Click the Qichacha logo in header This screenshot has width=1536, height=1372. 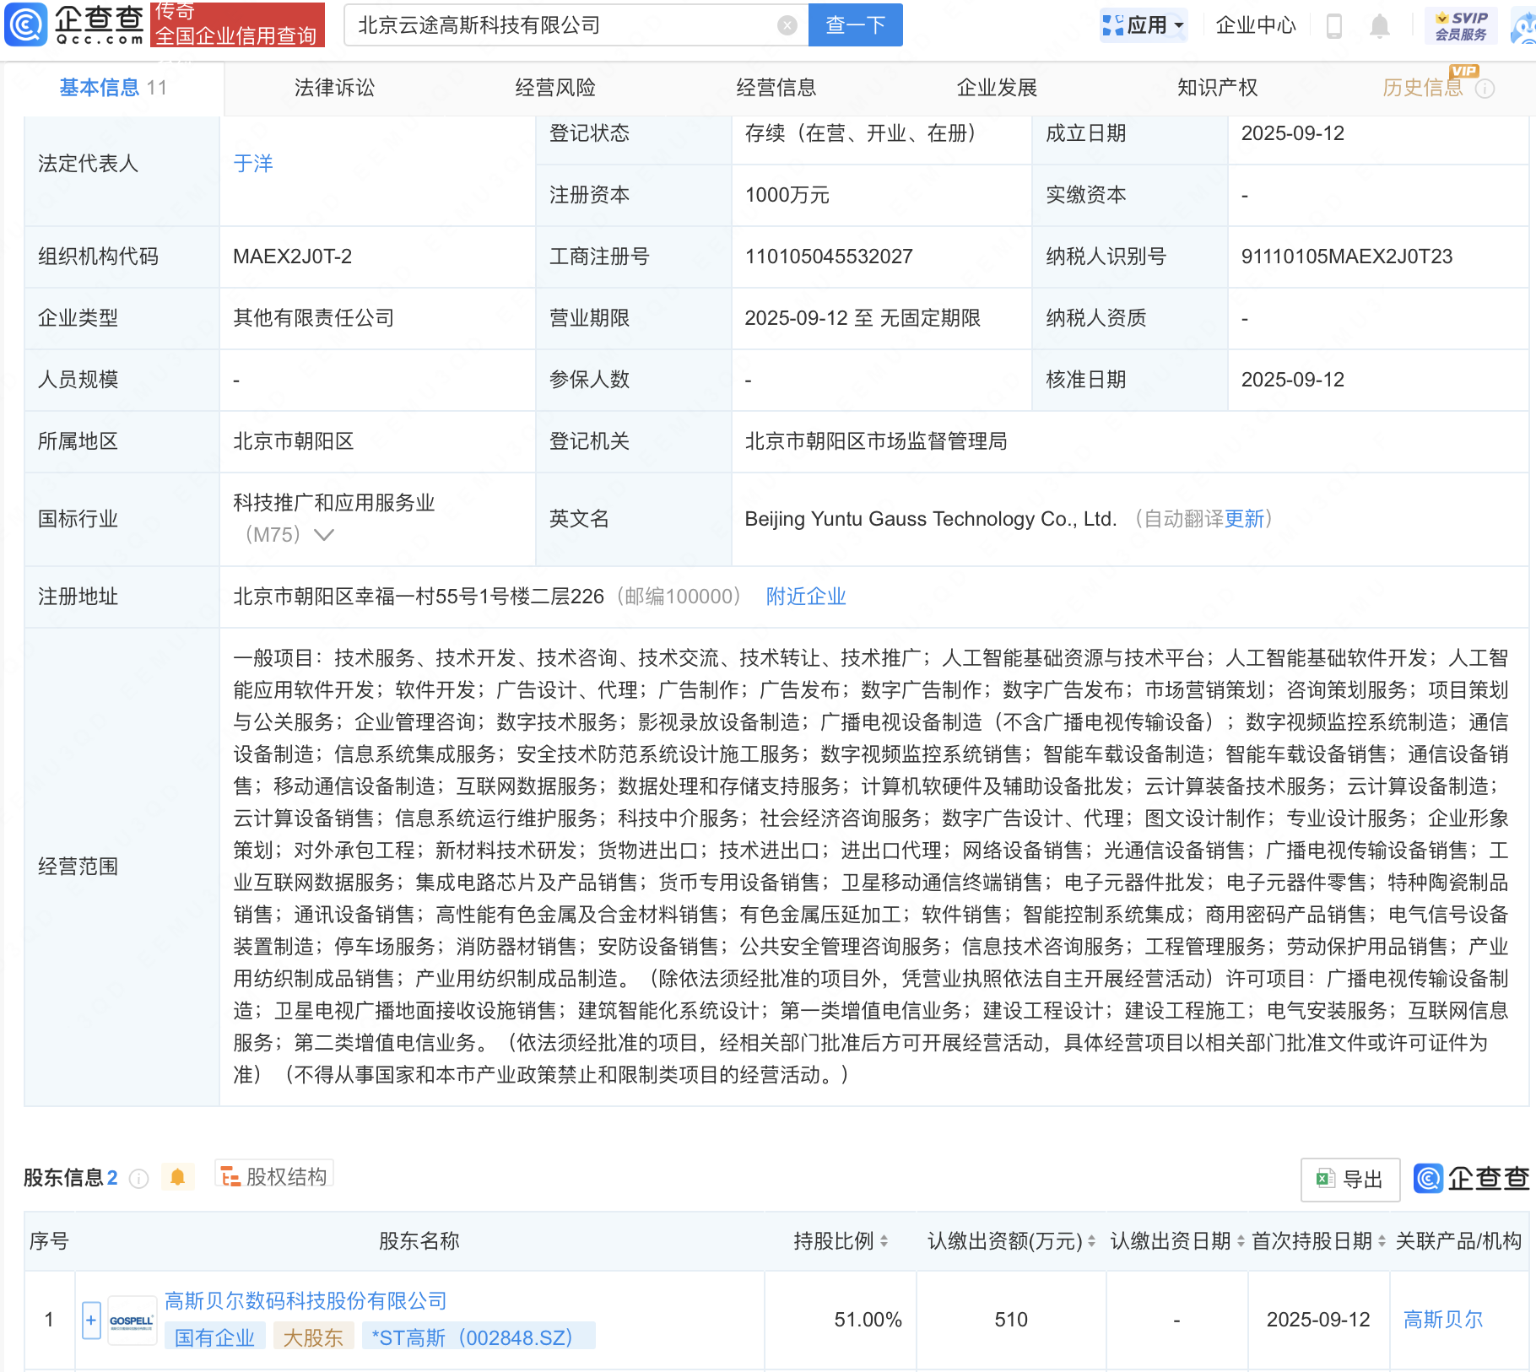tap(74, 24)
